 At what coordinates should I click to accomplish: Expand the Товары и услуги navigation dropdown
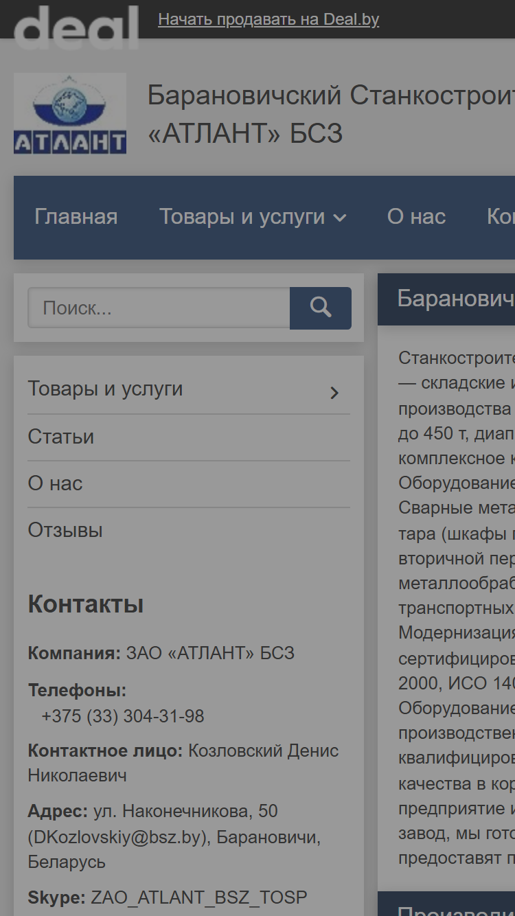click(x=253, y=217)
